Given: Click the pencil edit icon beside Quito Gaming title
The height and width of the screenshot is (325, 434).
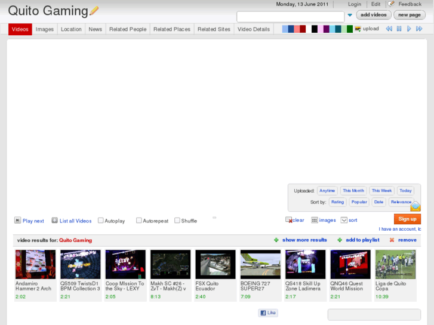Looking at the screenshot, I should point(94,11).
